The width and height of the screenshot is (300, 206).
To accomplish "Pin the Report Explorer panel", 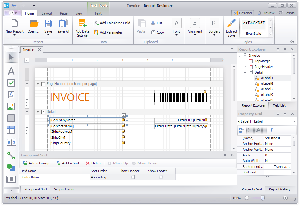I will [285, 49].
